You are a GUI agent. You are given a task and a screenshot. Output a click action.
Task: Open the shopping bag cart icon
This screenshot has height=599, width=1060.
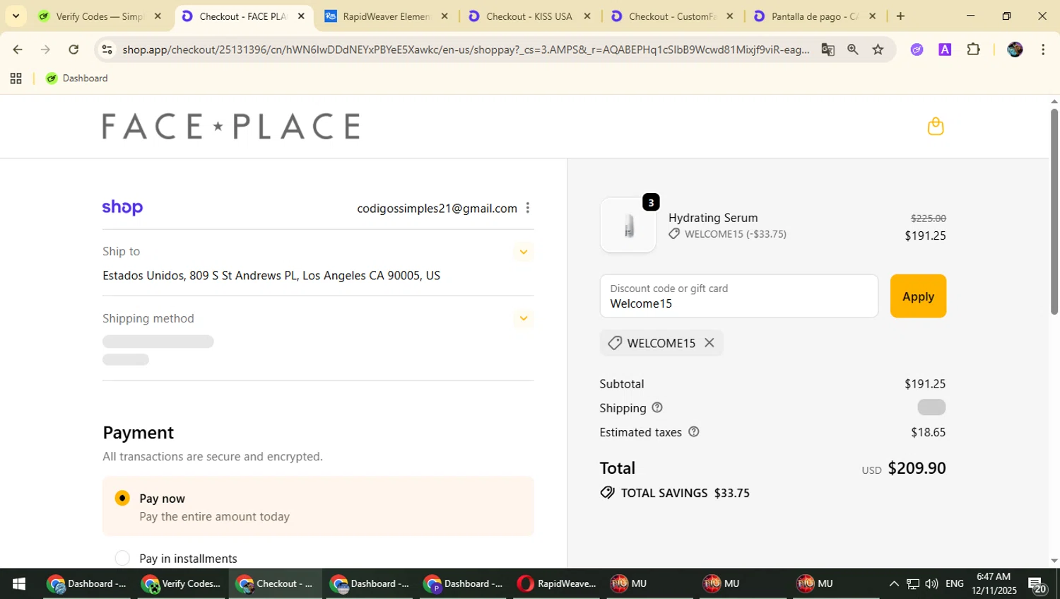936,127
